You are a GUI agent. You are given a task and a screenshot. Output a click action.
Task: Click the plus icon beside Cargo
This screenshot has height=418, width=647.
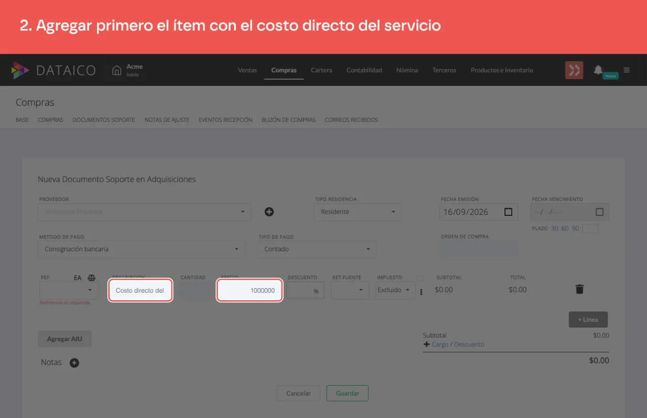click(x=426, y=344)
